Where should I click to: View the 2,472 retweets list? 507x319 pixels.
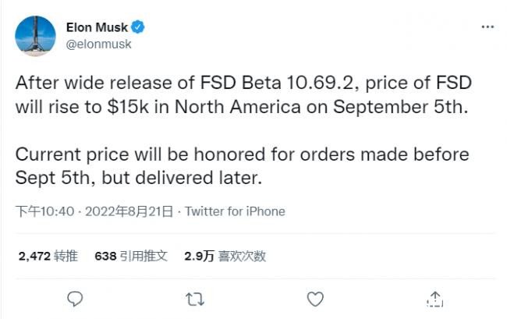coord(48,257)
